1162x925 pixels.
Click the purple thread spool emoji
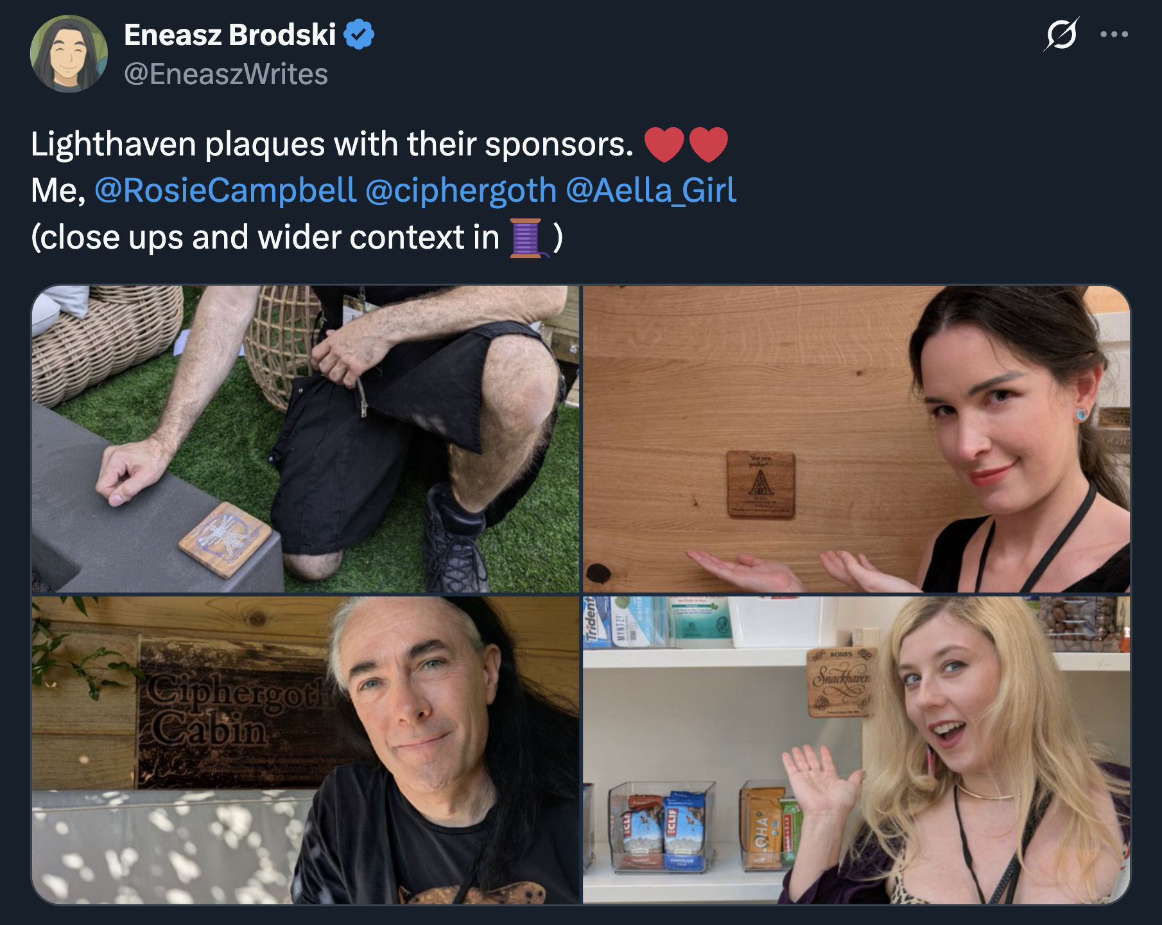coord(528,238)
